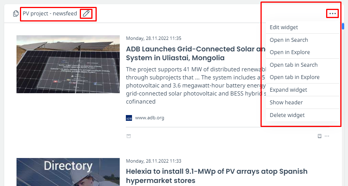Select Open tab in Search option
The height and width of the screenshot is (186, 348).
click(x=294, y=65)
